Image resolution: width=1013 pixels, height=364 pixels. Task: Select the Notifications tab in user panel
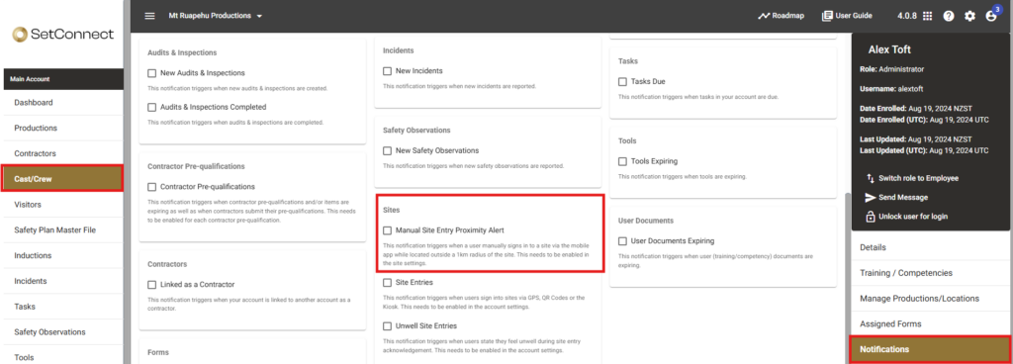[x=930, y=349]
